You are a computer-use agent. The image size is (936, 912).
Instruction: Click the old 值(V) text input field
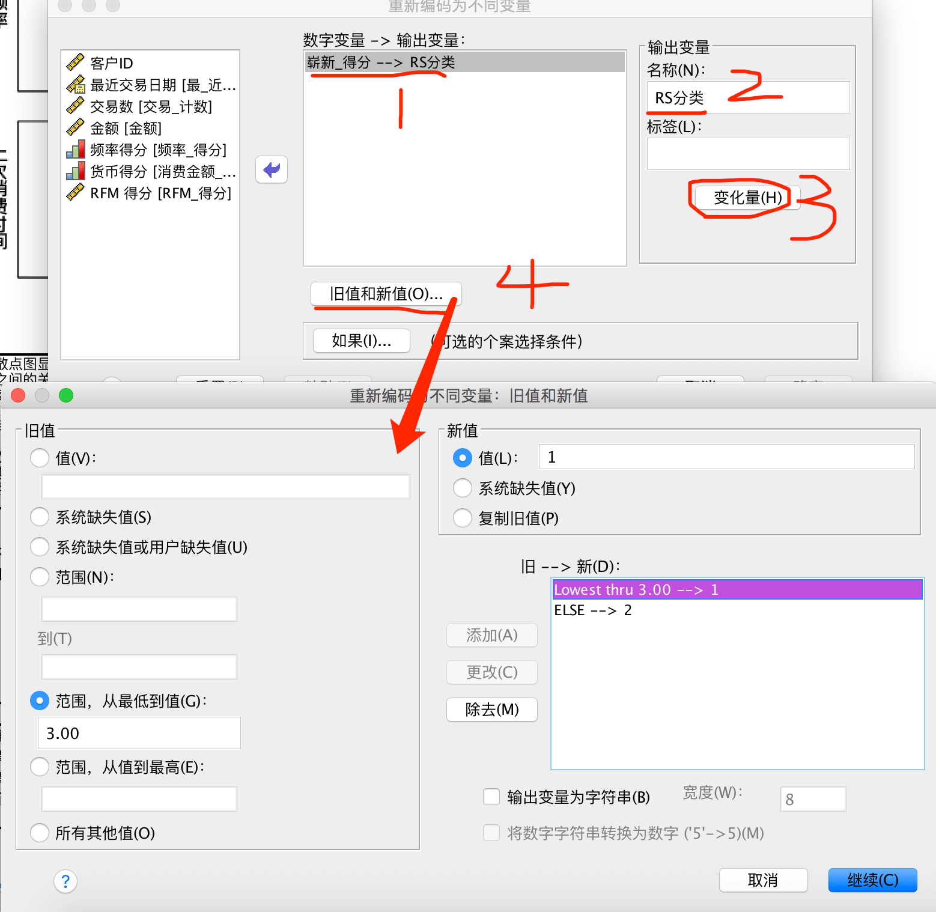[x=226, y=487]
